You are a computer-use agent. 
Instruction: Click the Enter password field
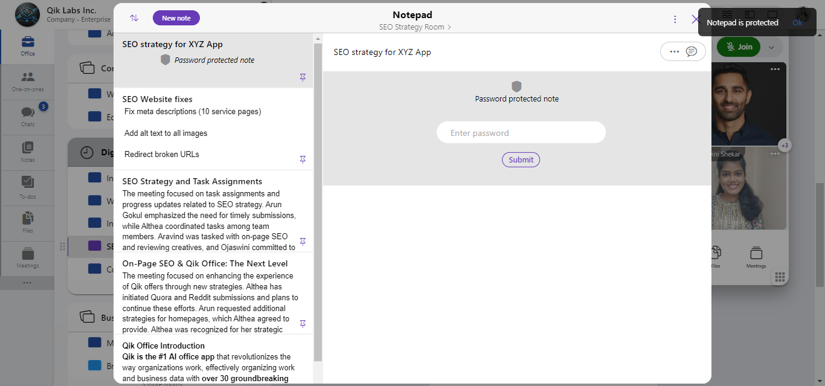pos(521,133)
